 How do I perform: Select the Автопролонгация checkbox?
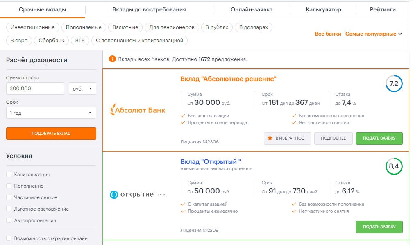click(9, 220)
